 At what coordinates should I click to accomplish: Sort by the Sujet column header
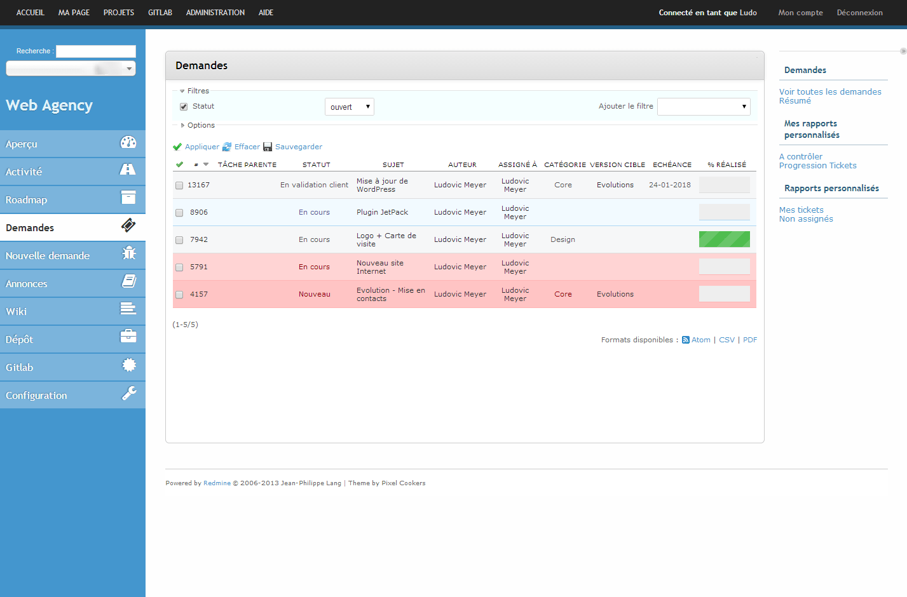pos(393,165)
